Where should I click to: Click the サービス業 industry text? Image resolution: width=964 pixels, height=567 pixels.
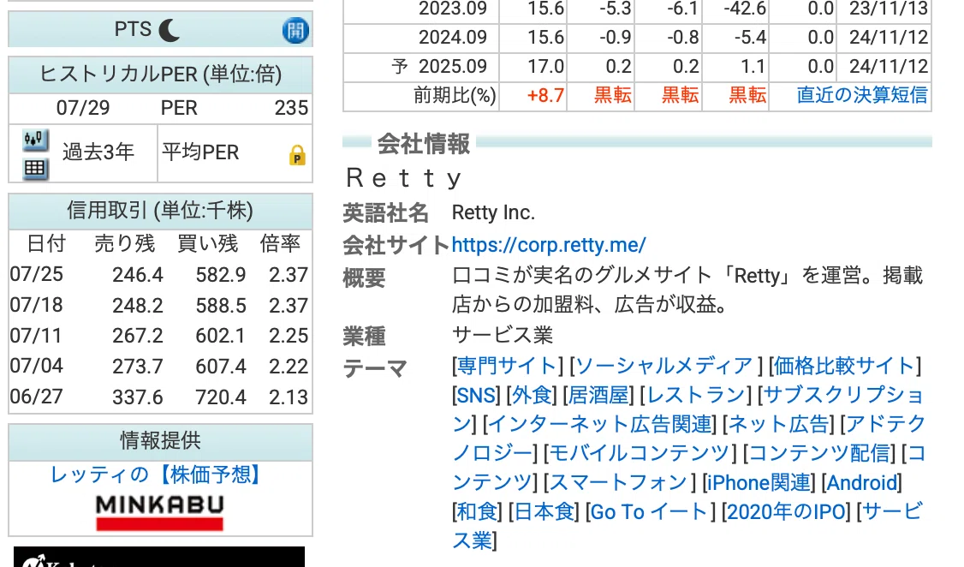[x=503, y=335]
